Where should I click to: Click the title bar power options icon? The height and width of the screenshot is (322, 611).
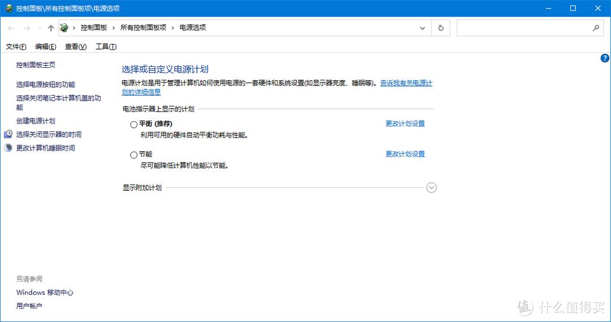8,8
